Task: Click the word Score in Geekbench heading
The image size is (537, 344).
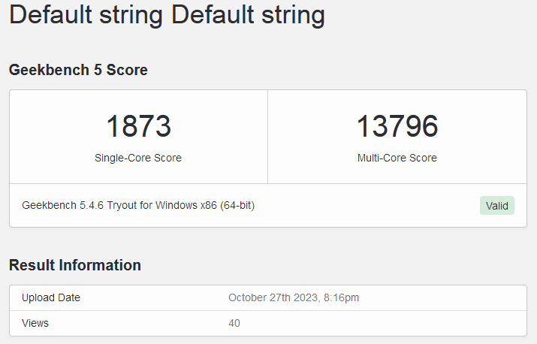Action: point(127,70)
